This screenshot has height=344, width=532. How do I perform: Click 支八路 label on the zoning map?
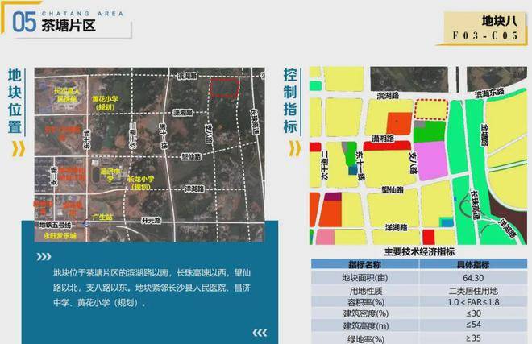[413, 163]
